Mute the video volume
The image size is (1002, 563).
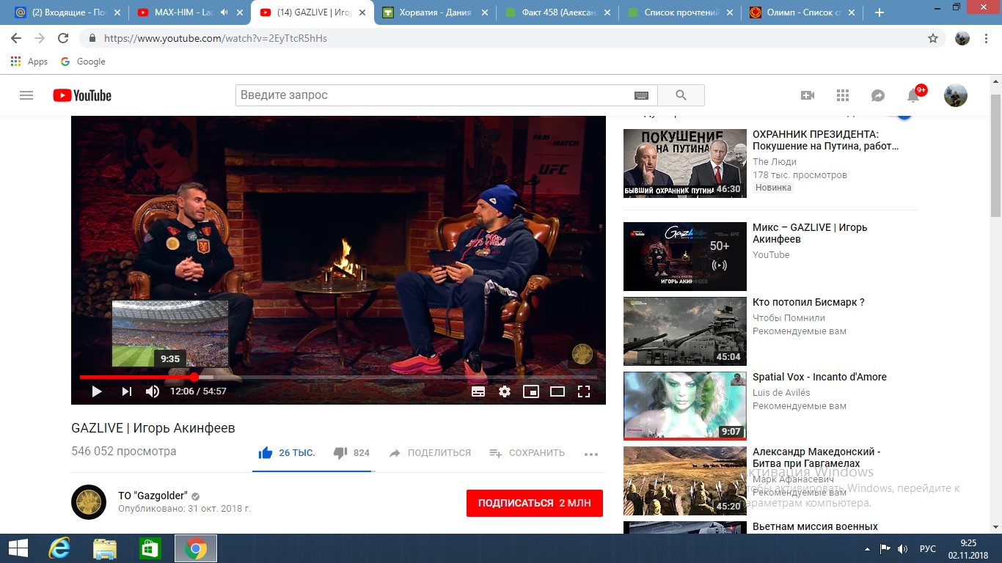click(x=153, y=391)
